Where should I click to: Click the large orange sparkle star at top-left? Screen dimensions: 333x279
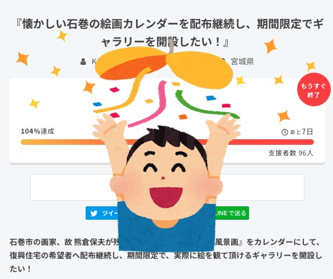click(22, 59)
